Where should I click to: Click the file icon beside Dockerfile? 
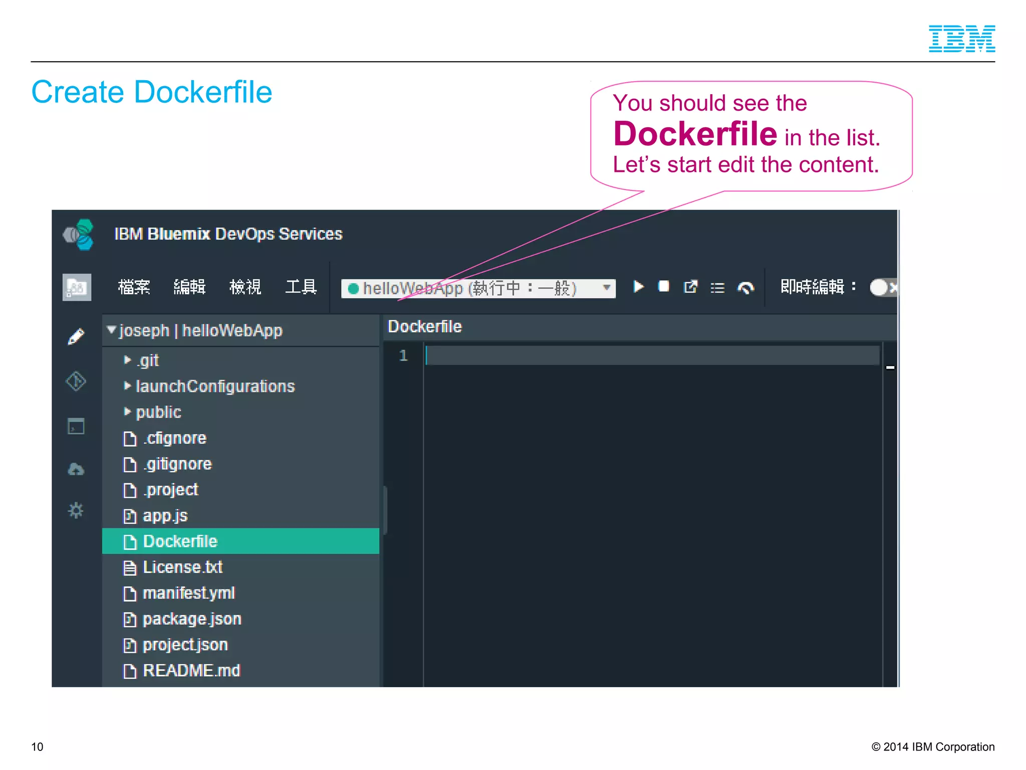coord(130,542)
